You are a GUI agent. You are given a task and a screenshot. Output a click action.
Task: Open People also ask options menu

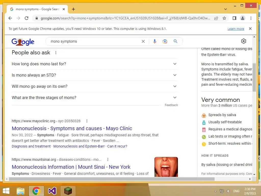tap(56, 53)
